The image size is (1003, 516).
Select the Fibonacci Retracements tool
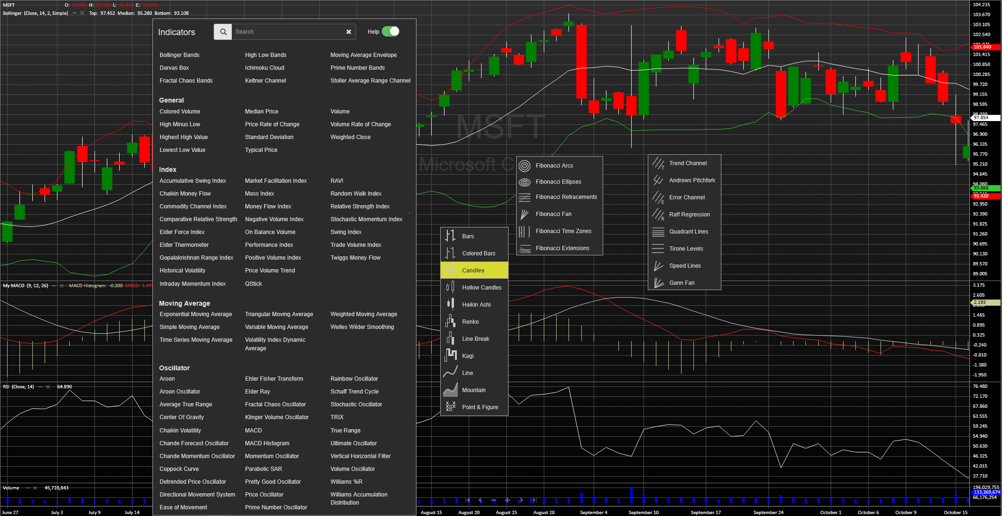click(559, 197)
